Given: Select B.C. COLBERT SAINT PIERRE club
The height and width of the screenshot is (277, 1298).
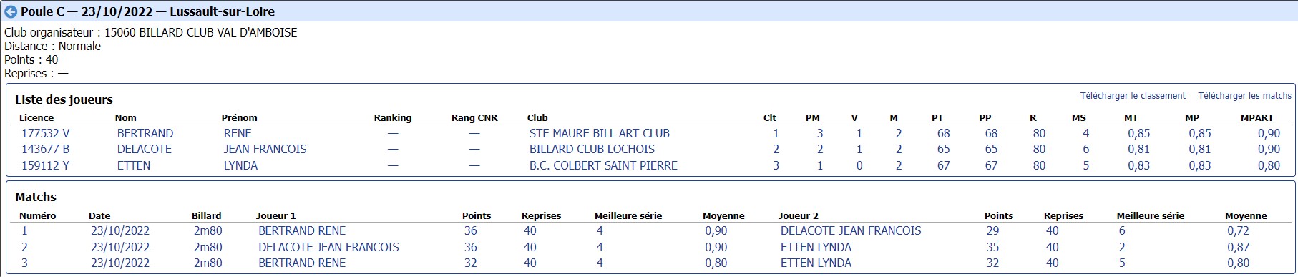Looking at the screenshot, I should tap(603, 165).
